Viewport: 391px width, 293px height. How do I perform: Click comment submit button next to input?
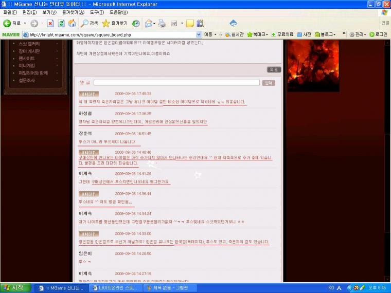click(269, 83)
